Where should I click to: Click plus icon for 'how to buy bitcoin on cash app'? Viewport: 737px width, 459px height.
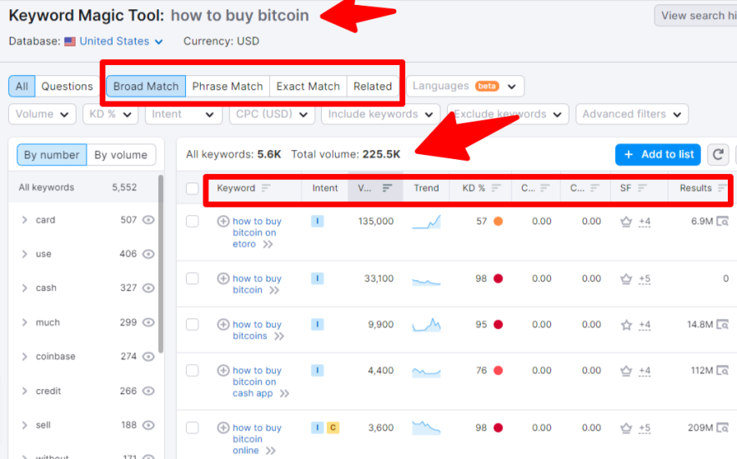click(223, 370)
